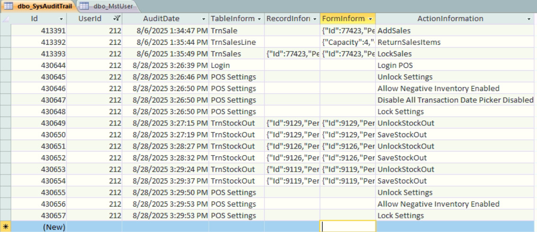Click the ActionInformation column header

[x=450, y=19]
